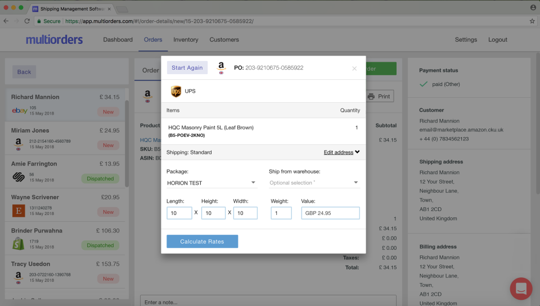540x306 pixels.
Task: Select Tracy Usedon order
Action: point(65,272)
